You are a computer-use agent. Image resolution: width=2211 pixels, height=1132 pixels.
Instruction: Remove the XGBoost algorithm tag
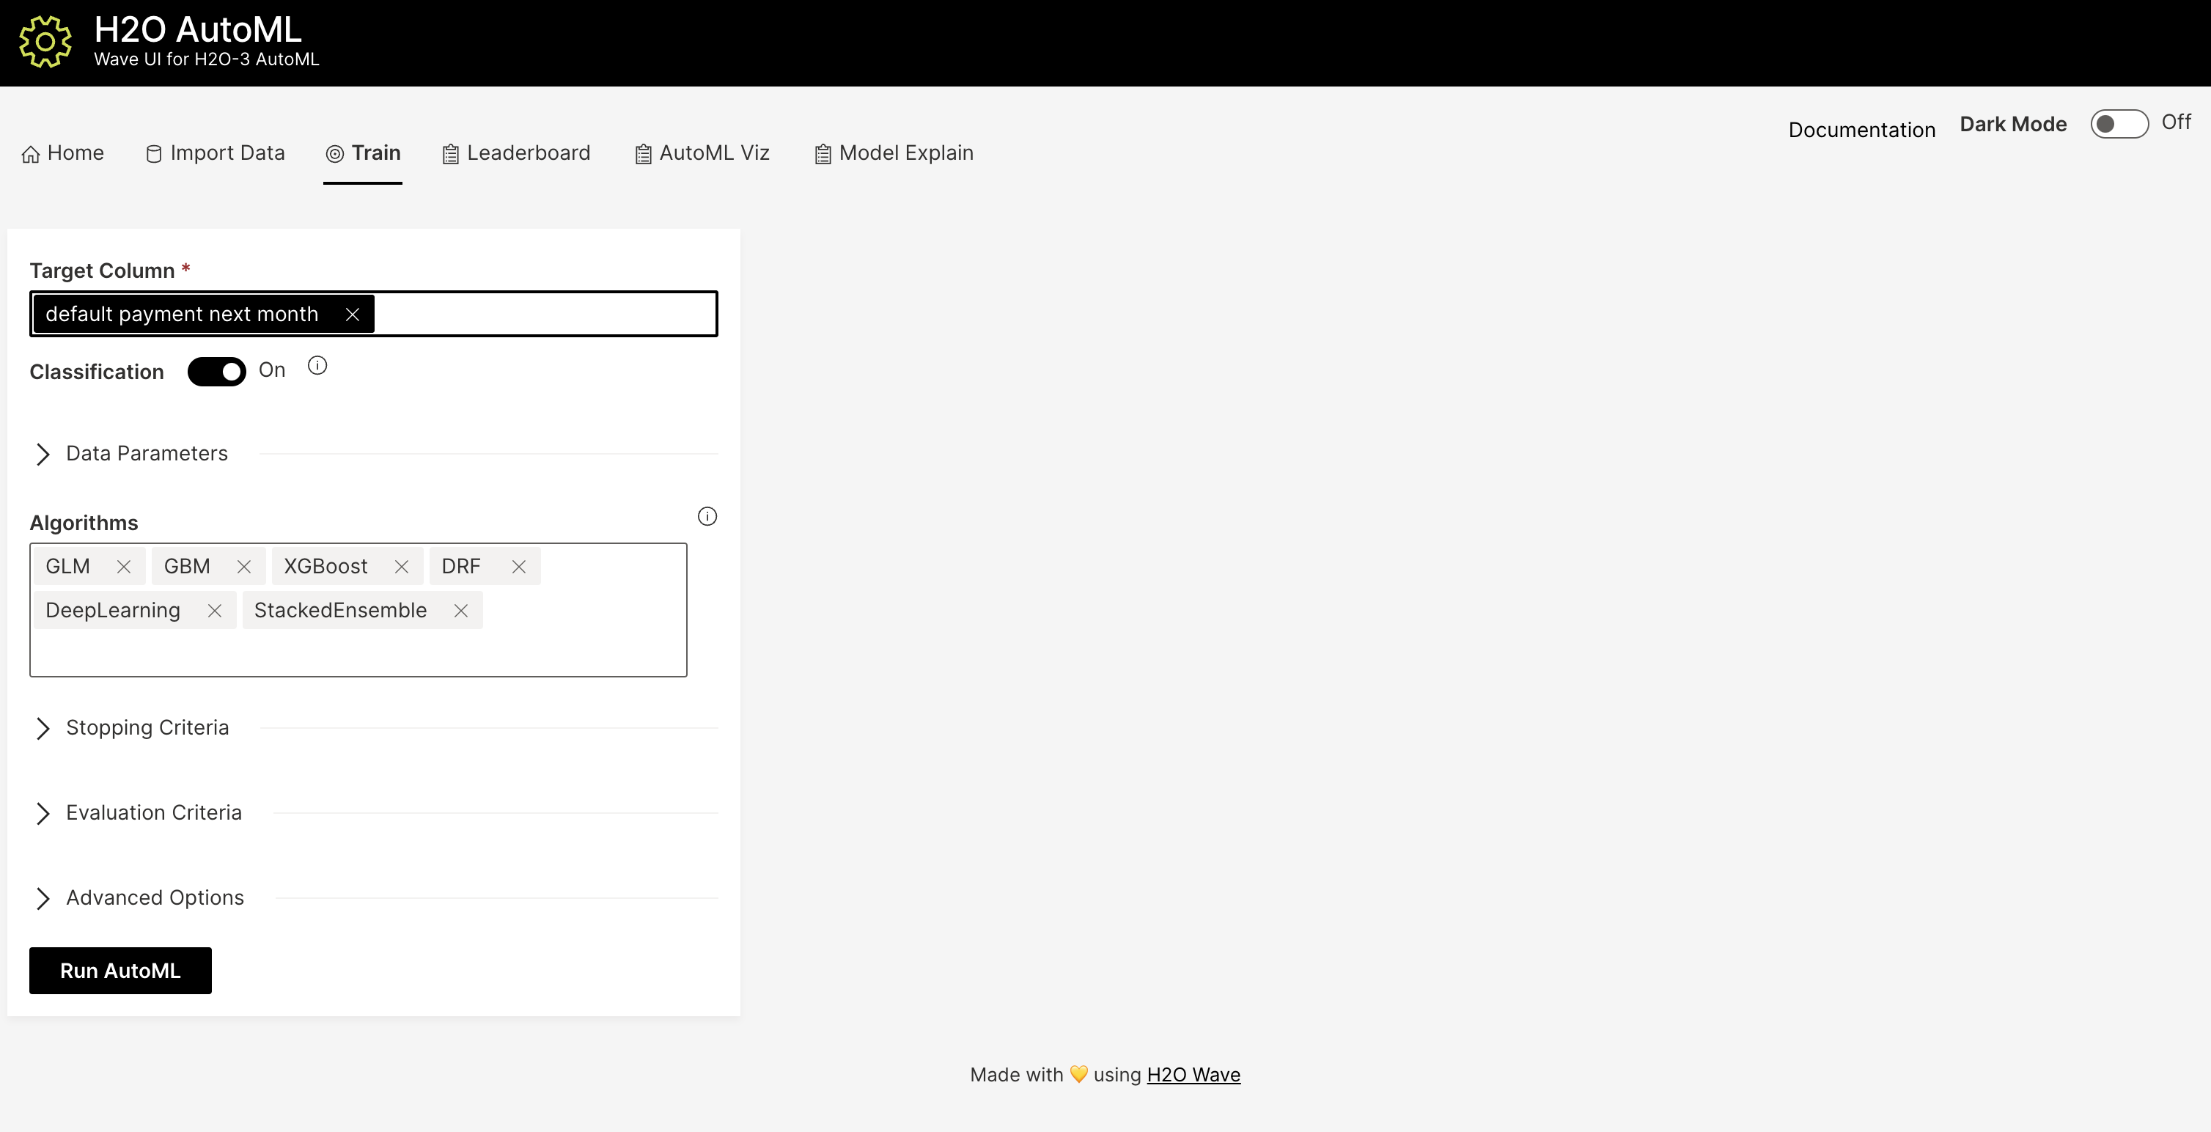coord(400,567)
